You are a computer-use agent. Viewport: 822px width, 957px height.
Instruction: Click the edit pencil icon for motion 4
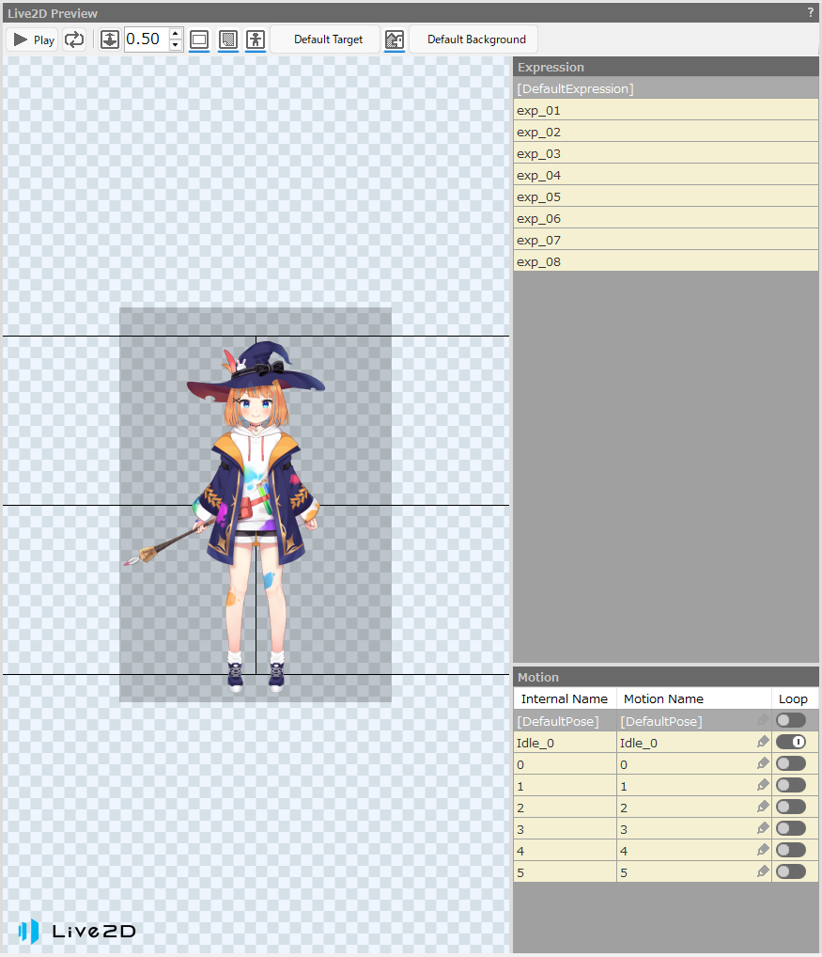[762, 850]
